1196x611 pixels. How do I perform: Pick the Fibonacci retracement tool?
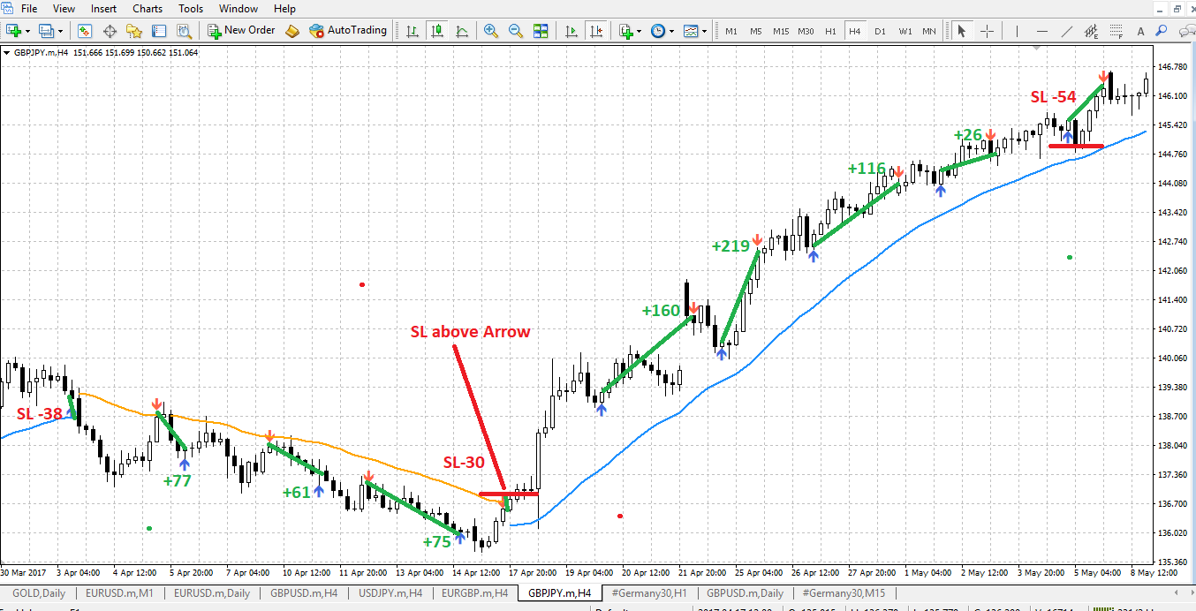pos(1117,31)
